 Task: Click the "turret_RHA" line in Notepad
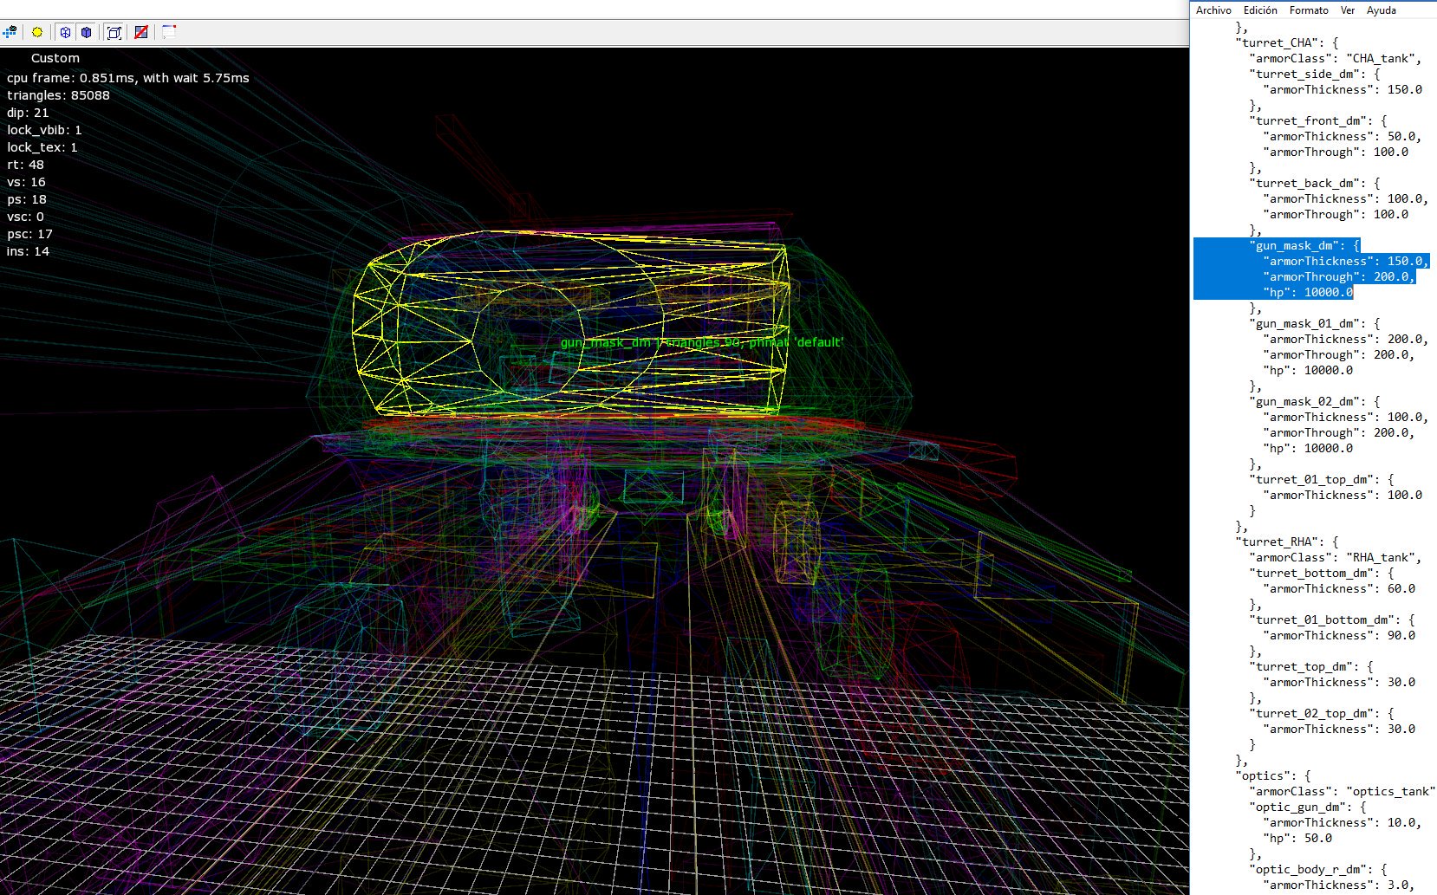click(1287, 542)
